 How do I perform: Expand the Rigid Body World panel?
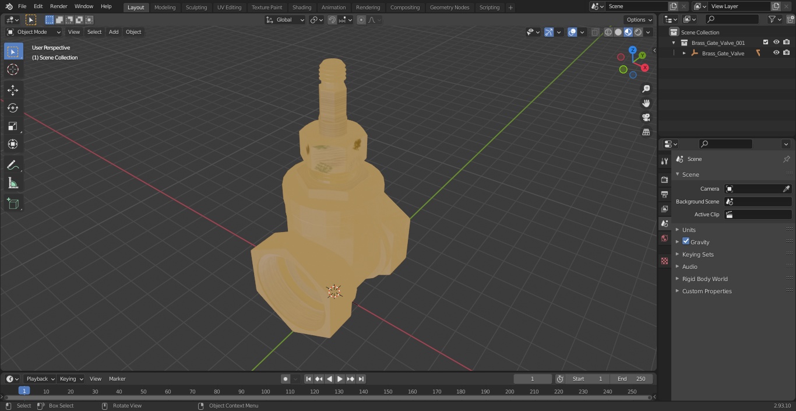[x=705, y=279]
